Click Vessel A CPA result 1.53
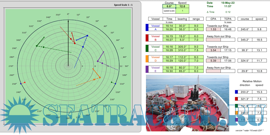 tap(213, 29)
